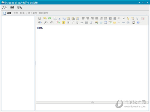Center align the text
Viewport: 150px width, 112px height.
coord(88,19)
